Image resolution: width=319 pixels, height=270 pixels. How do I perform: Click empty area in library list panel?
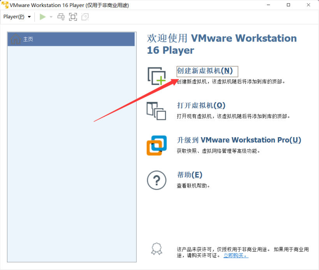pos(72,155)
